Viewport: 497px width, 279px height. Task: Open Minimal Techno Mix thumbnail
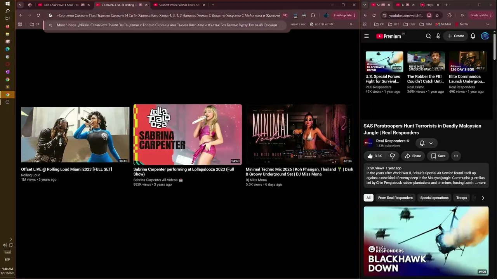point(300,134)
